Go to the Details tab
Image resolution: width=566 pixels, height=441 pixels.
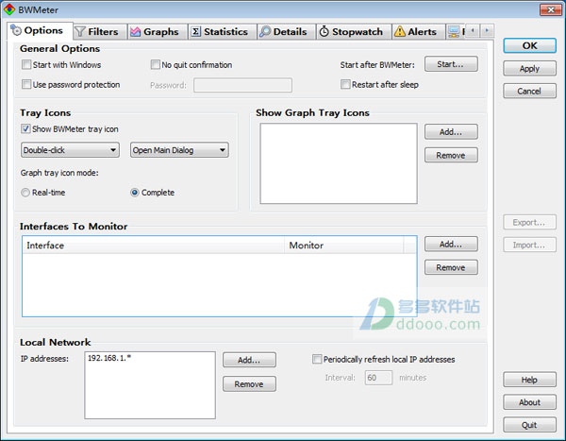[x=287, y=32]
